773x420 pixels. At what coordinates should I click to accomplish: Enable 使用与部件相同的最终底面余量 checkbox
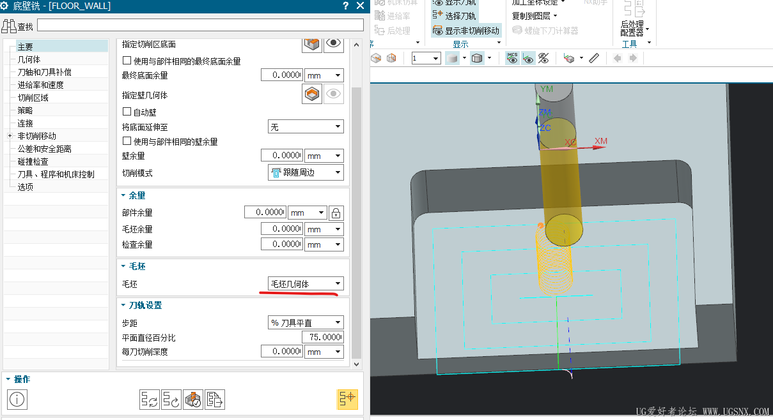pyautogui.click(x=127, y=61)
